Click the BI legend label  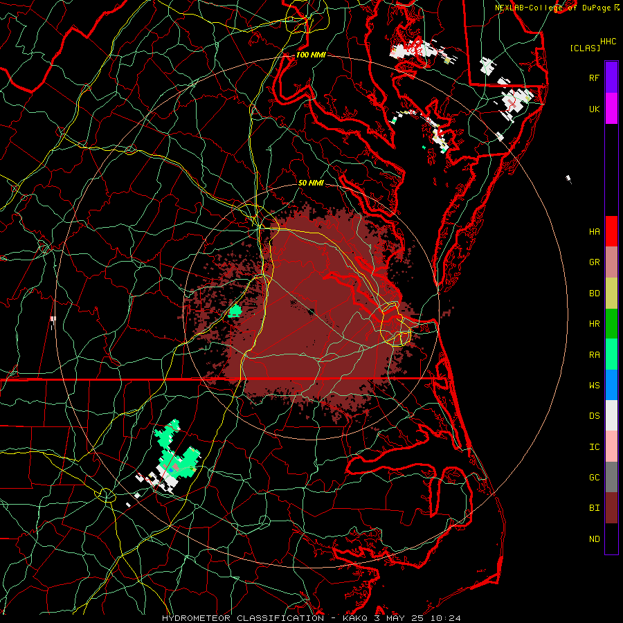[x=594, y=508]
